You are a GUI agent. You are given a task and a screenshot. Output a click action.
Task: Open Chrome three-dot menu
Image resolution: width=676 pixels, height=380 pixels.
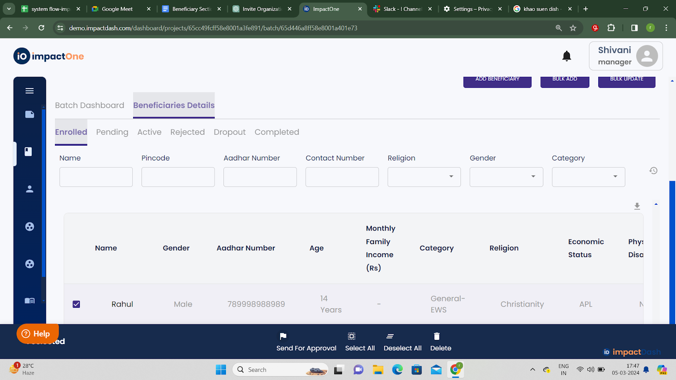click(x=666, y=28)
